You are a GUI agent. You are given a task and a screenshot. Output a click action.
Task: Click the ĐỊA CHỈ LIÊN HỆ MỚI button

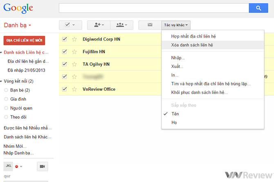(24, 40)
